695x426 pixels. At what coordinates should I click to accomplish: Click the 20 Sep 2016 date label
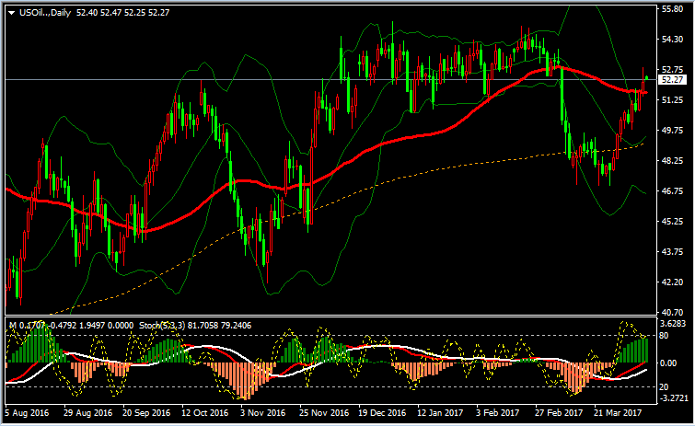146,413
